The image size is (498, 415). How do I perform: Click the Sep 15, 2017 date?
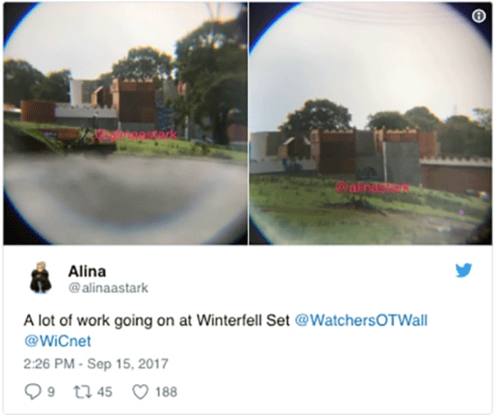coord(128,364)
